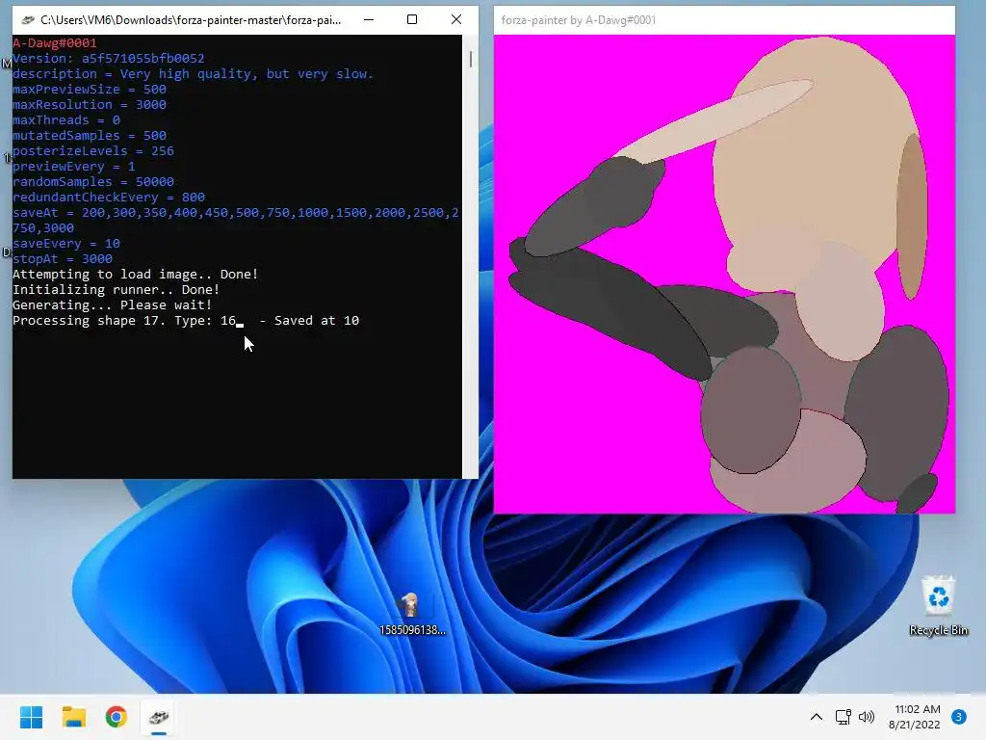Select the forza-painter taskbar icon

point(159,717)
